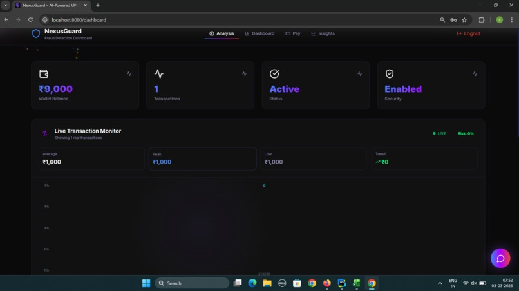
Task: Click the lightning icon beside Live Transaction Monitor
Action: pyautogui.click(x=44, y=133)
